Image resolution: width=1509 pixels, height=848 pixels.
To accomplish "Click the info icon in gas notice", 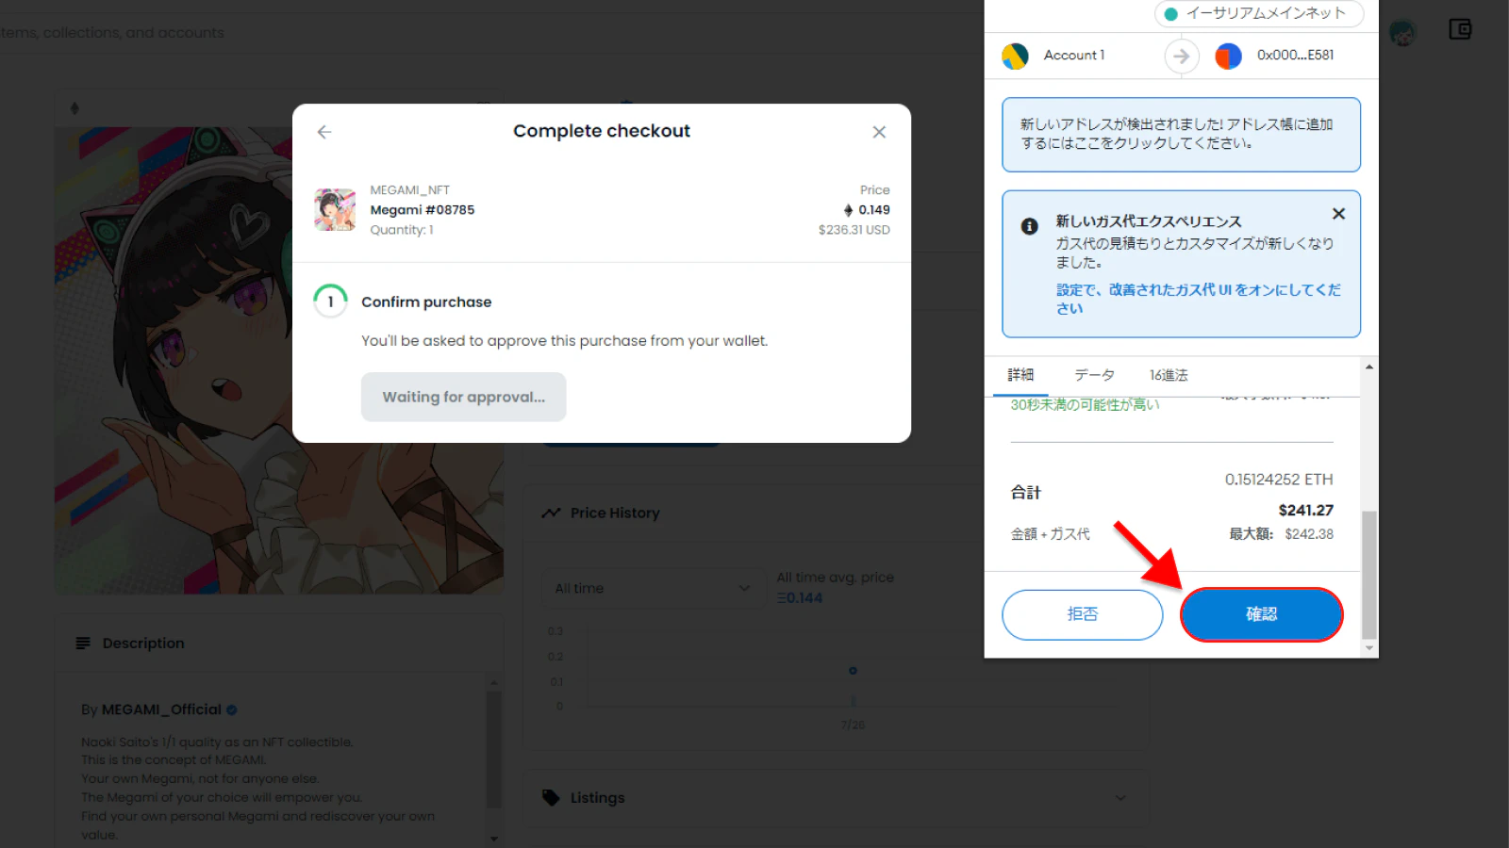I will click(x=1030, y=226).
